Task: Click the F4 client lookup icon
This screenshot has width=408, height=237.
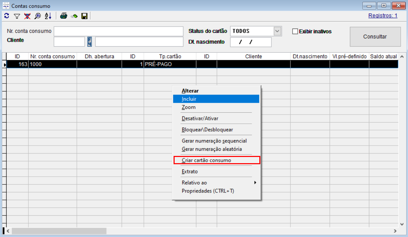Action: (90, 42)
